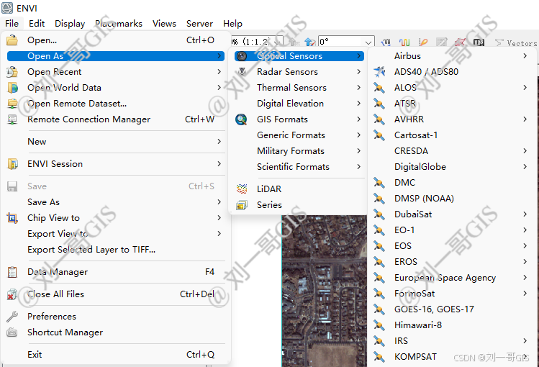Click the aerial image in the view
The image size is (539, 367).
(x=324, y=291)
